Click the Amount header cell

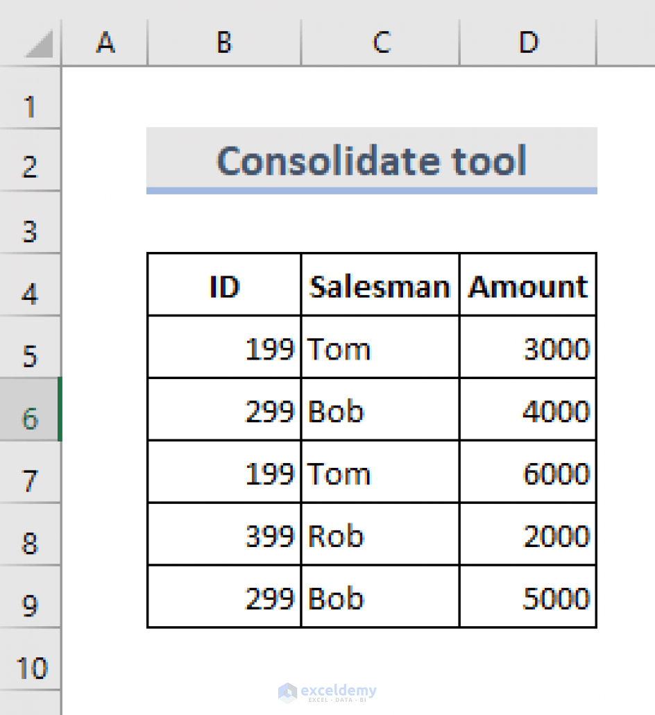coord(529,284)
